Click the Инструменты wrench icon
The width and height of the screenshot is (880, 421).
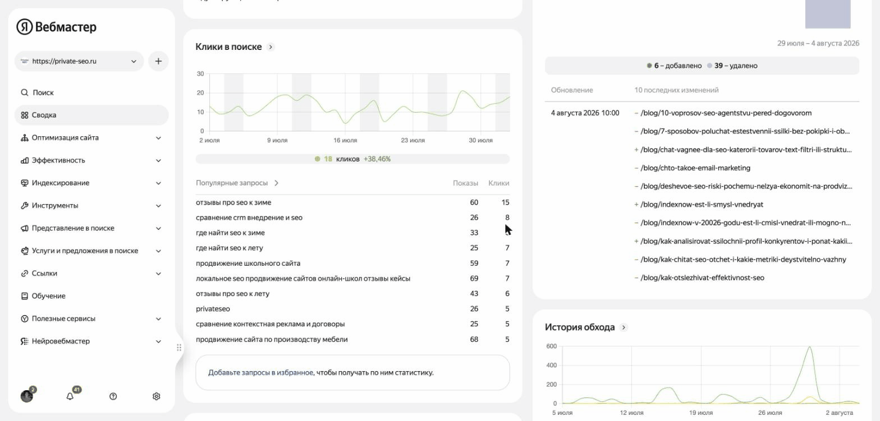point(25,206)
